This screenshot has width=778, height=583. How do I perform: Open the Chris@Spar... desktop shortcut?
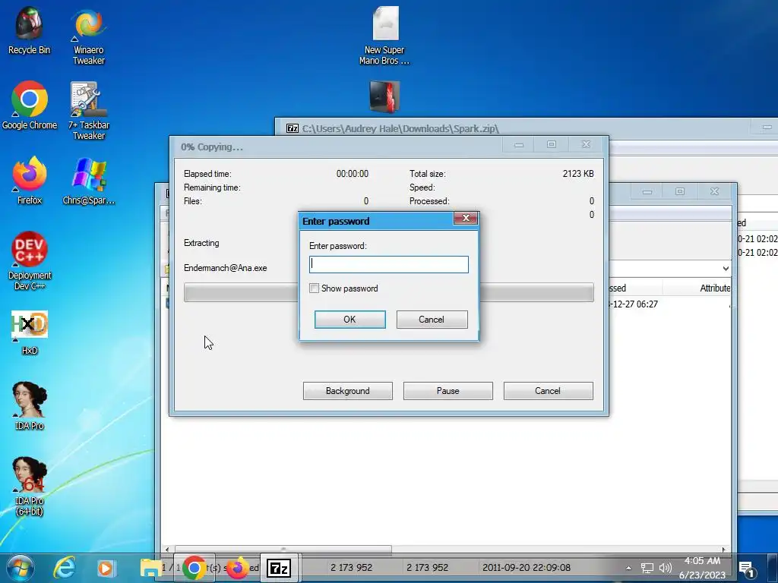tap(89, 180)
